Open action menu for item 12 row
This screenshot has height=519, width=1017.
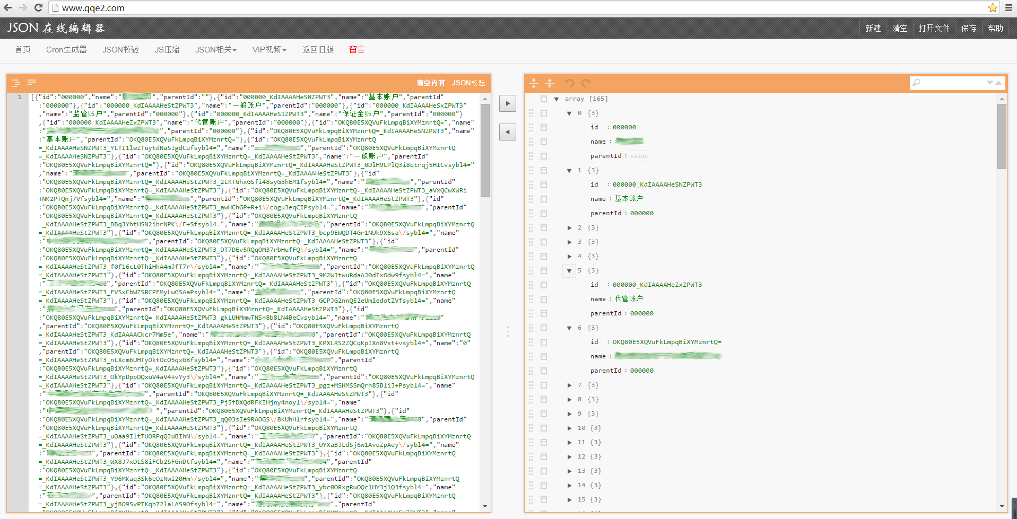(544, 456)
